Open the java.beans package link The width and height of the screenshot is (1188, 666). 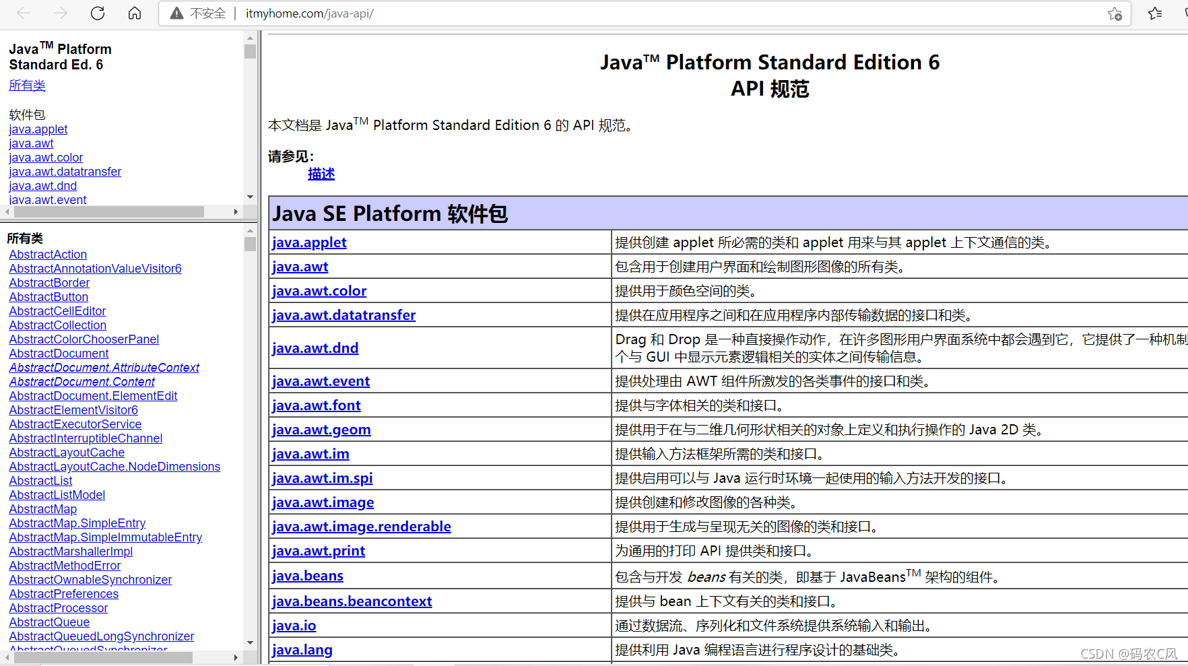pos(308,576)
